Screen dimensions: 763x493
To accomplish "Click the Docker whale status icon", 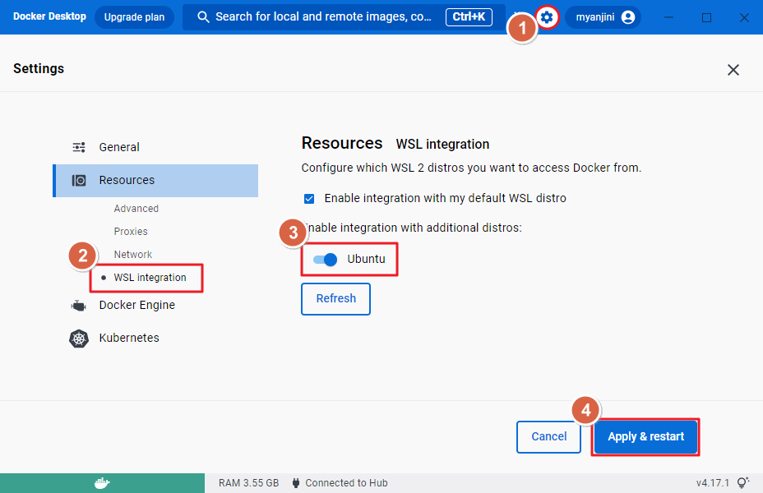I will coord(102,483).
